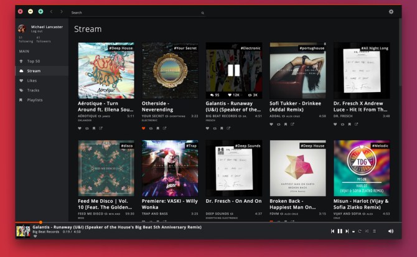Repost the Galantis - Runaway card

(x=215, y=128)
